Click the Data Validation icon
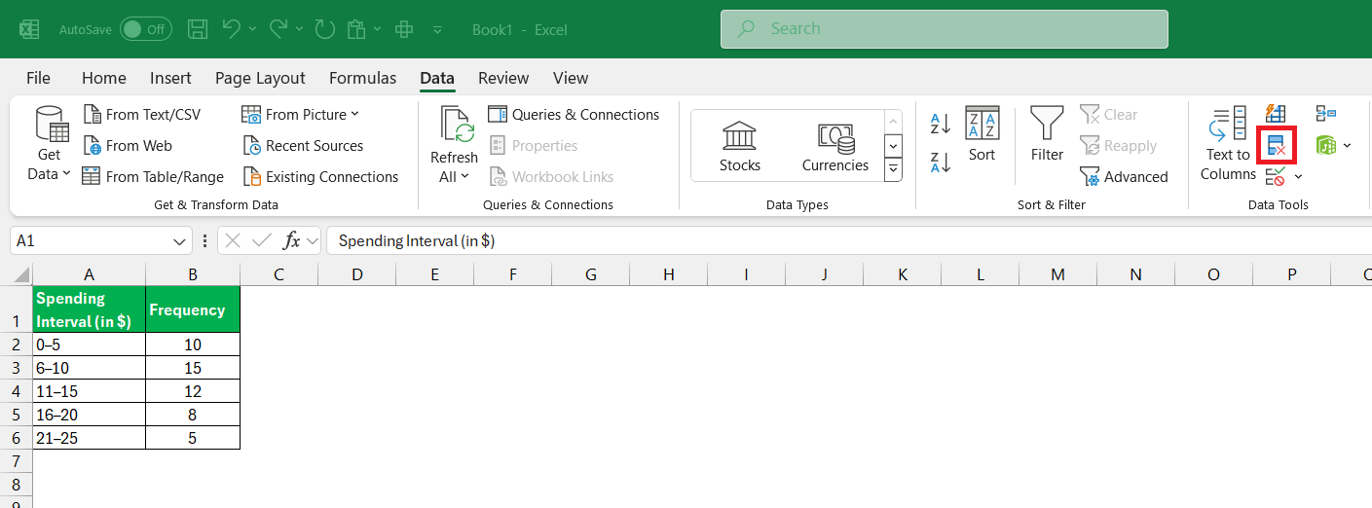The width and height of the screenshot is (1372, 508). click(1275, 177)
